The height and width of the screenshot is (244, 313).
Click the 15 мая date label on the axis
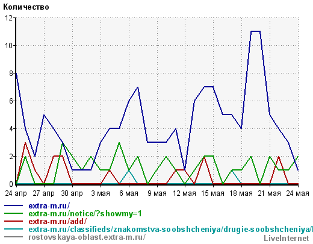(x=213, y=193)
